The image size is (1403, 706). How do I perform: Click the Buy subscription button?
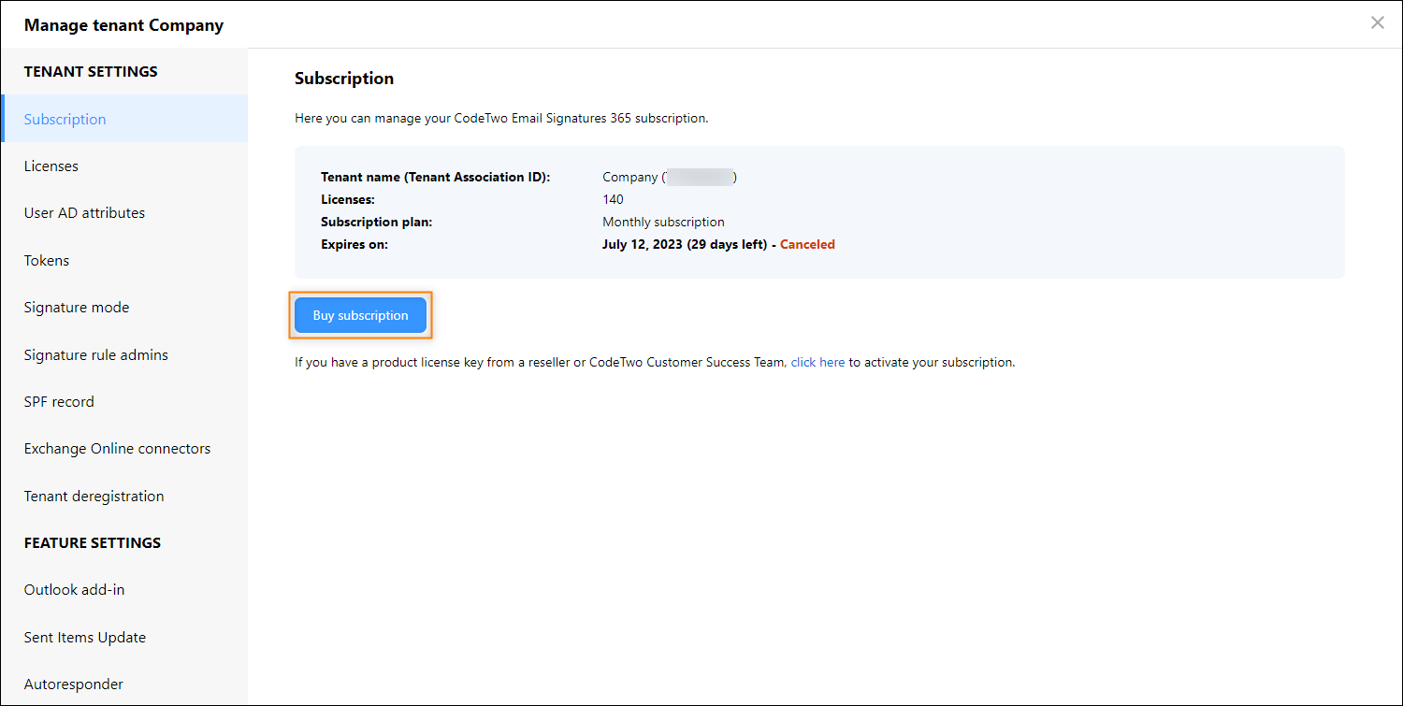point(360,315)
